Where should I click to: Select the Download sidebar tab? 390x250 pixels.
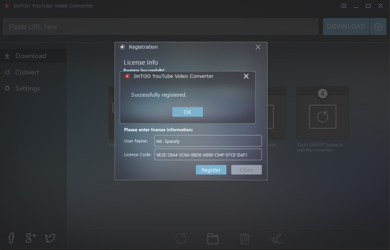click(x=33, y=56)
